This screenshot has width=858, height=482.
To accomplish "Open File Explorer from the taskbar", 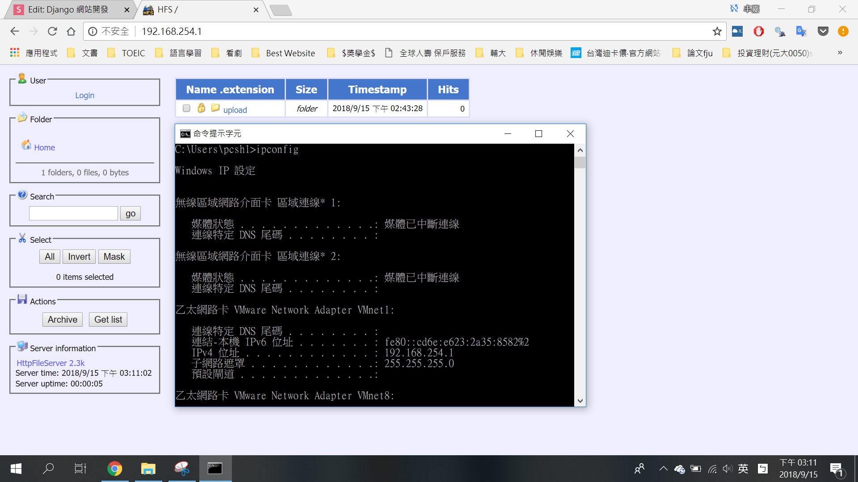I will (x=148, y=469).
